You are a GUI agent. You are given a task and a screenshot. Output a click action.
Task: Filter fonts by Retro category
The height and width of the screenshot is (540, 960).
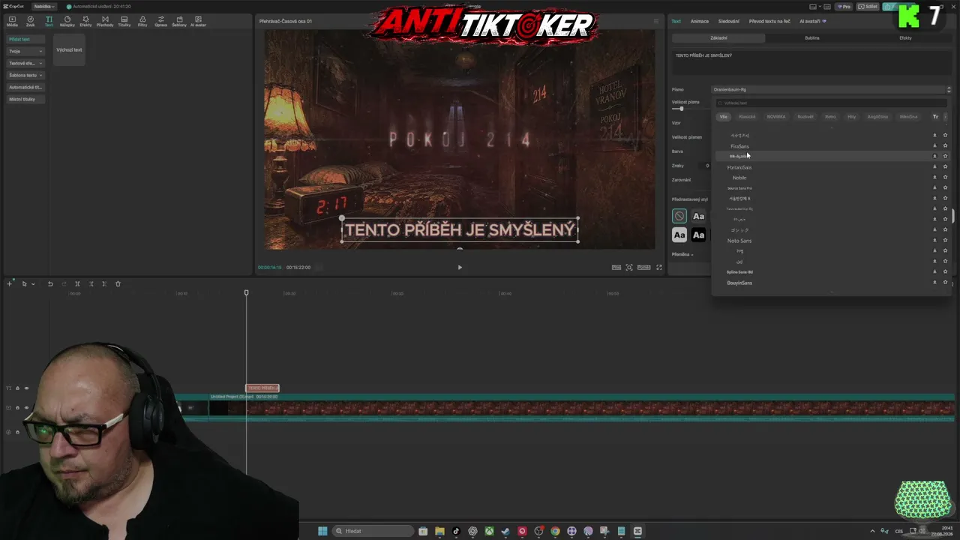point(830,116)
